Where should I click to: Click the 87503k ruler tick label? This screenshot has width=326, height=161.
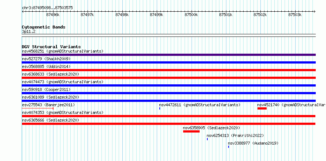coord(295,15)
